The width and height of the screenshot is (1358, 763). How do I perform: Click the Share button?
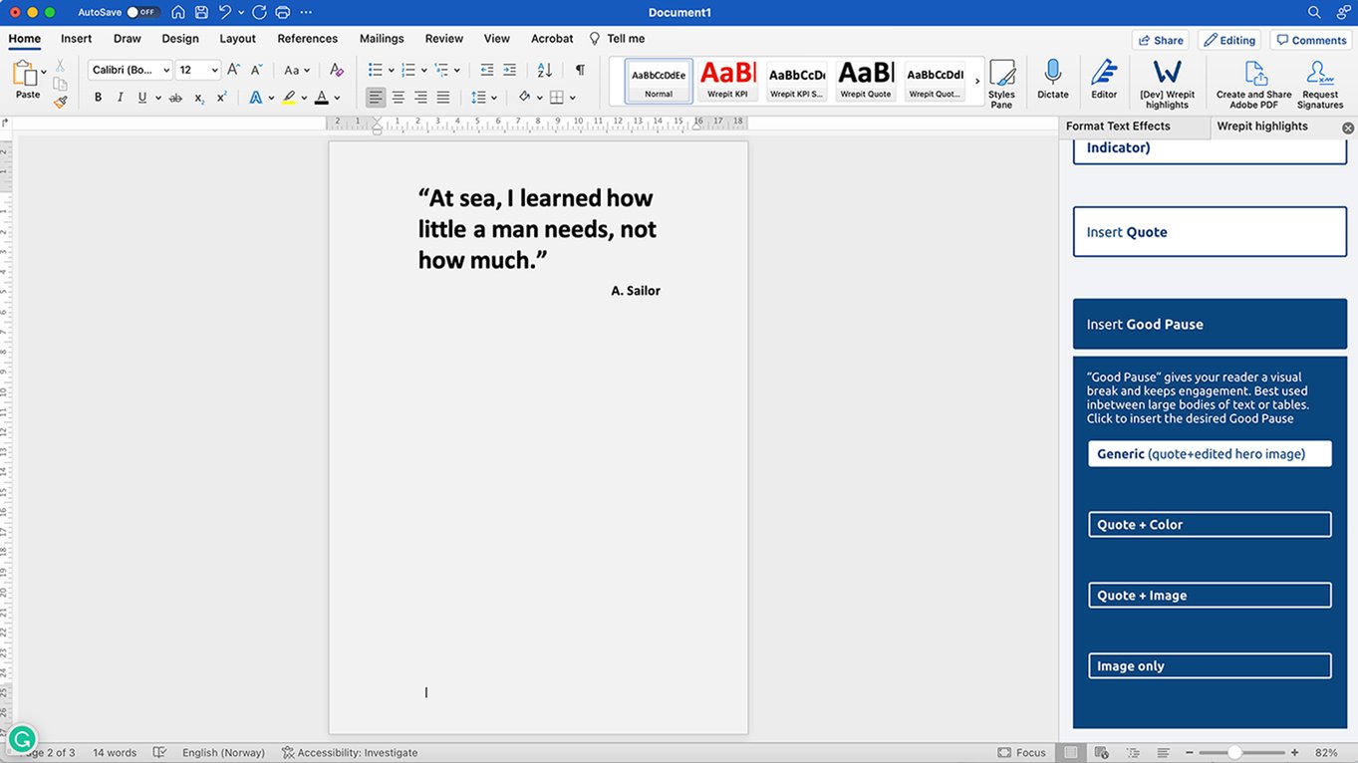(1160, 40)
